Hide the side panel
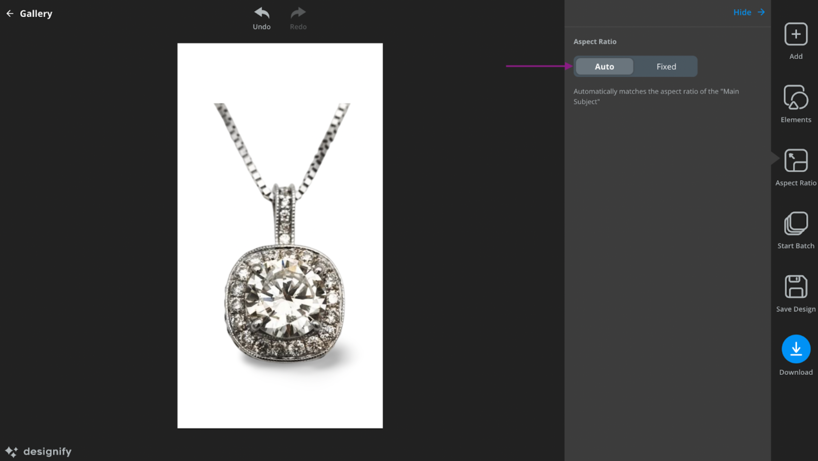The width and height of the screenshot is (818, 461). [749, 13]
